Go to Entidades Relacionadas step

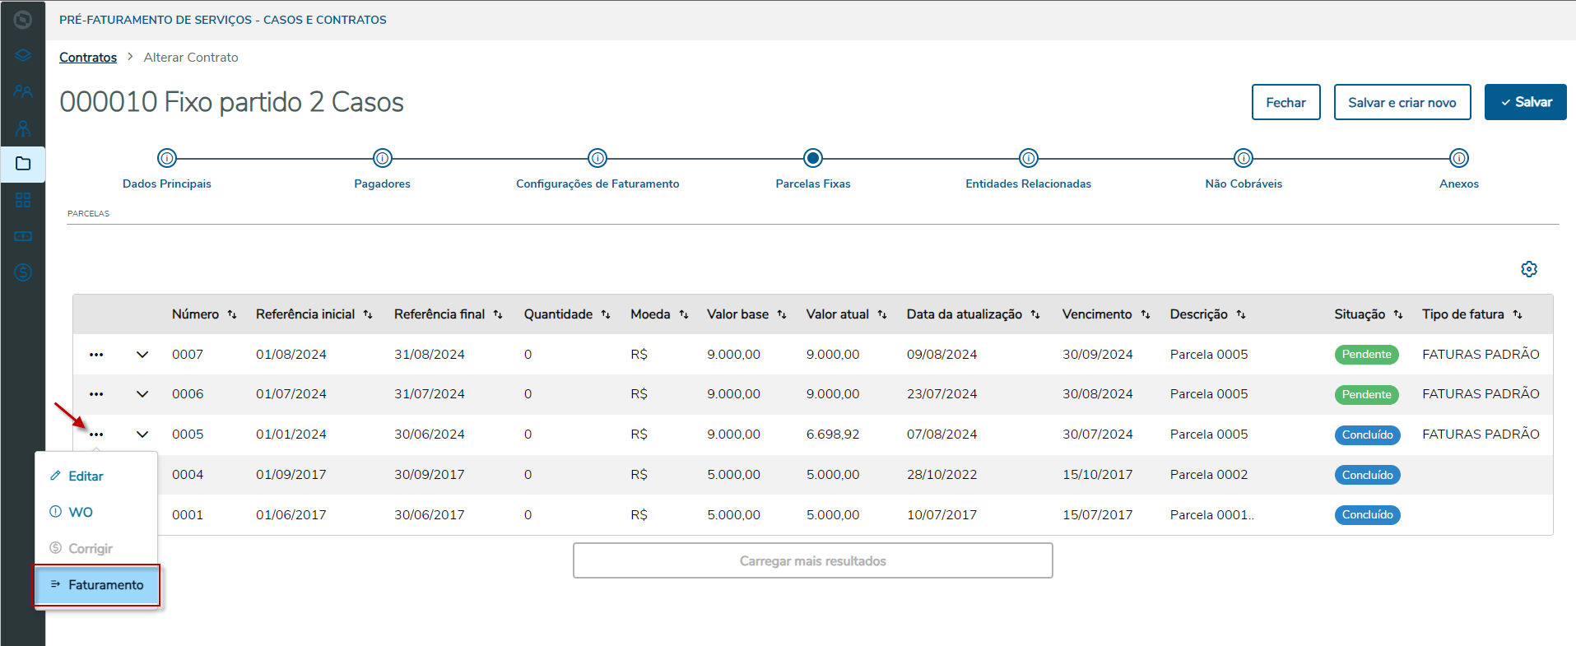tap(1029, 158)
